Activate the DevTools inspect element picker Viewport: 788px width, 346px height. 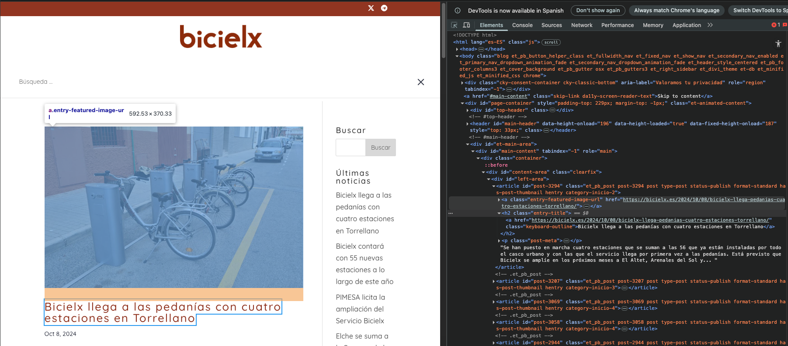[454, 25]
